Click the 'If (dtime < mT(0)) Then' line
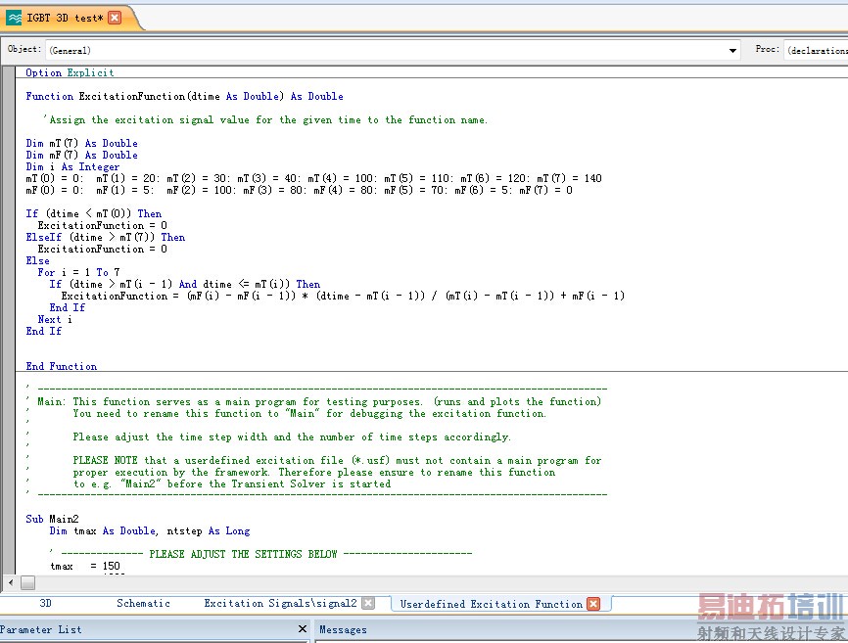This screenshot has width=848, height=643. pyautogui.click(x=94, y=213)
